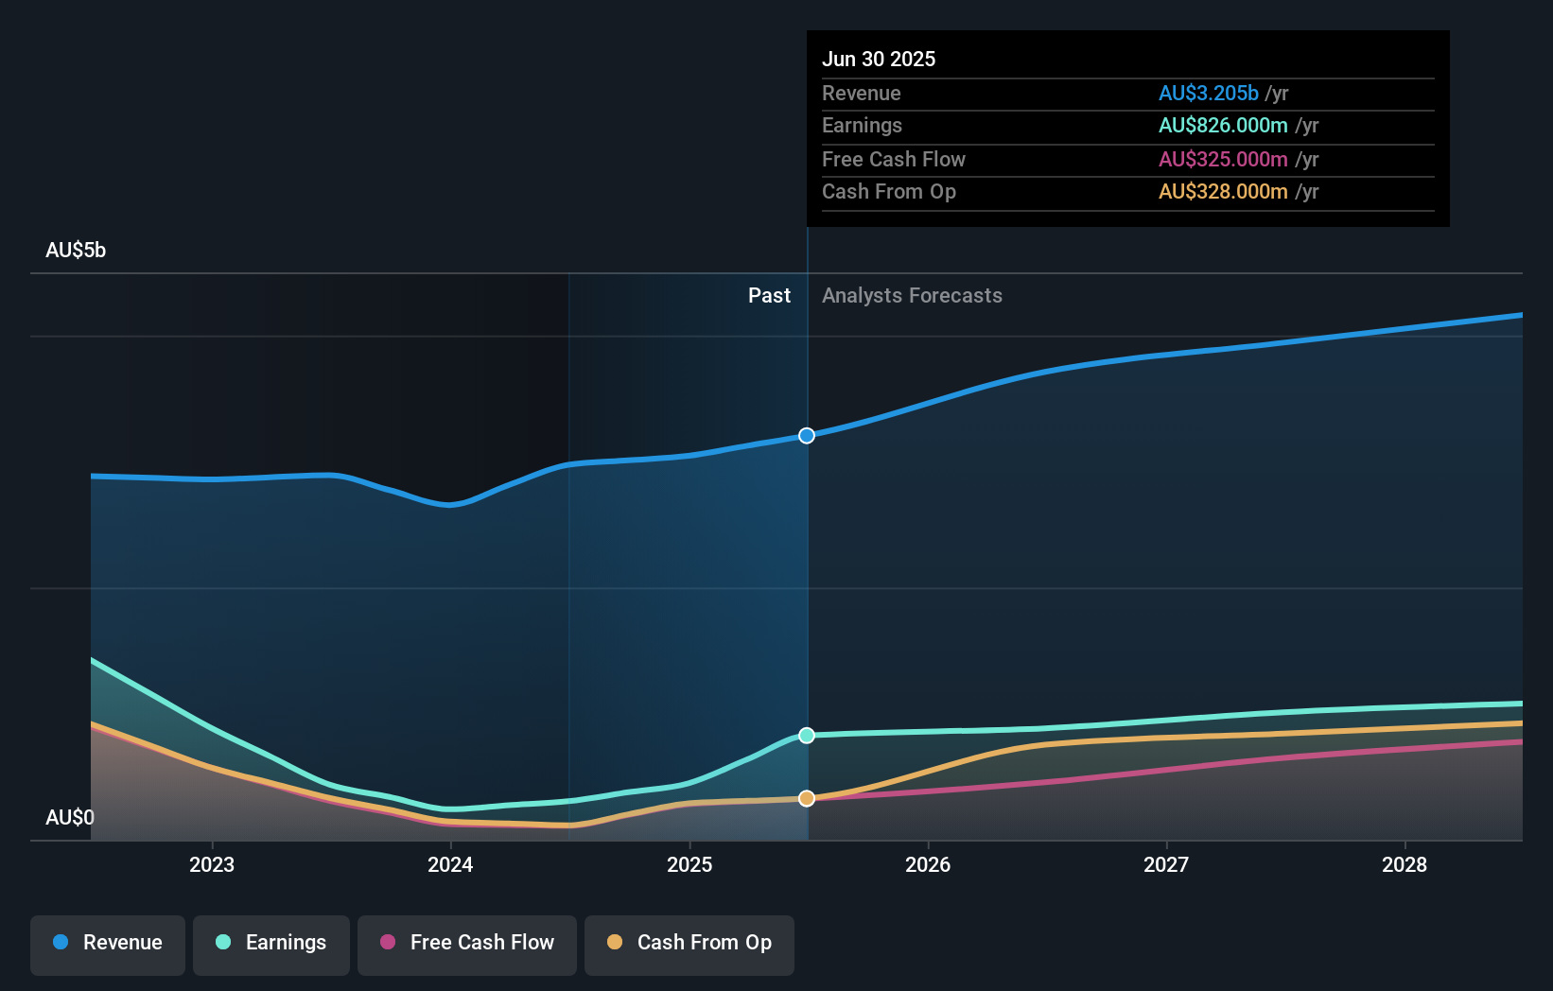Toggle the Earnings series visibility
The image size is (1553, 991).
271,944
